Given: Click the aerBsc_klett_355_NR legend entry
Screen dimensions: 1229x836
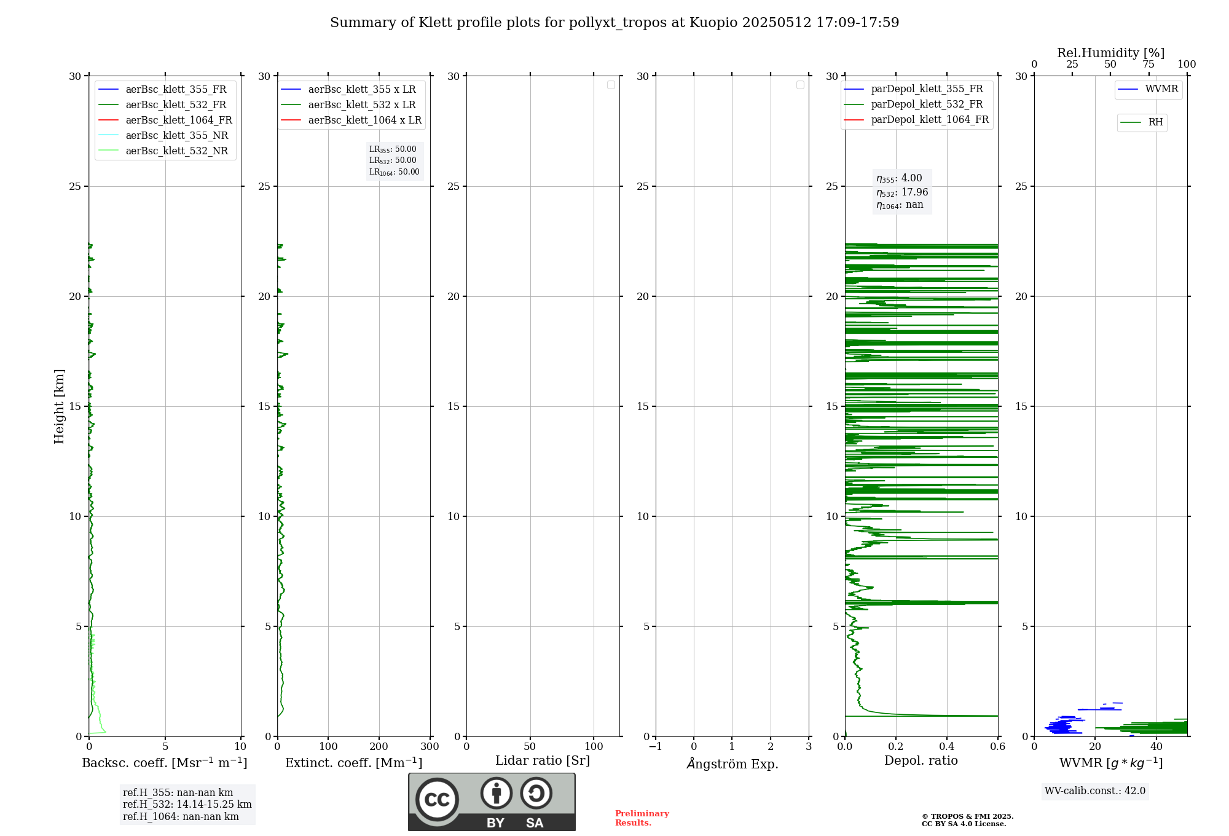Looking at the screenshot, I should [x=165, y=136].
